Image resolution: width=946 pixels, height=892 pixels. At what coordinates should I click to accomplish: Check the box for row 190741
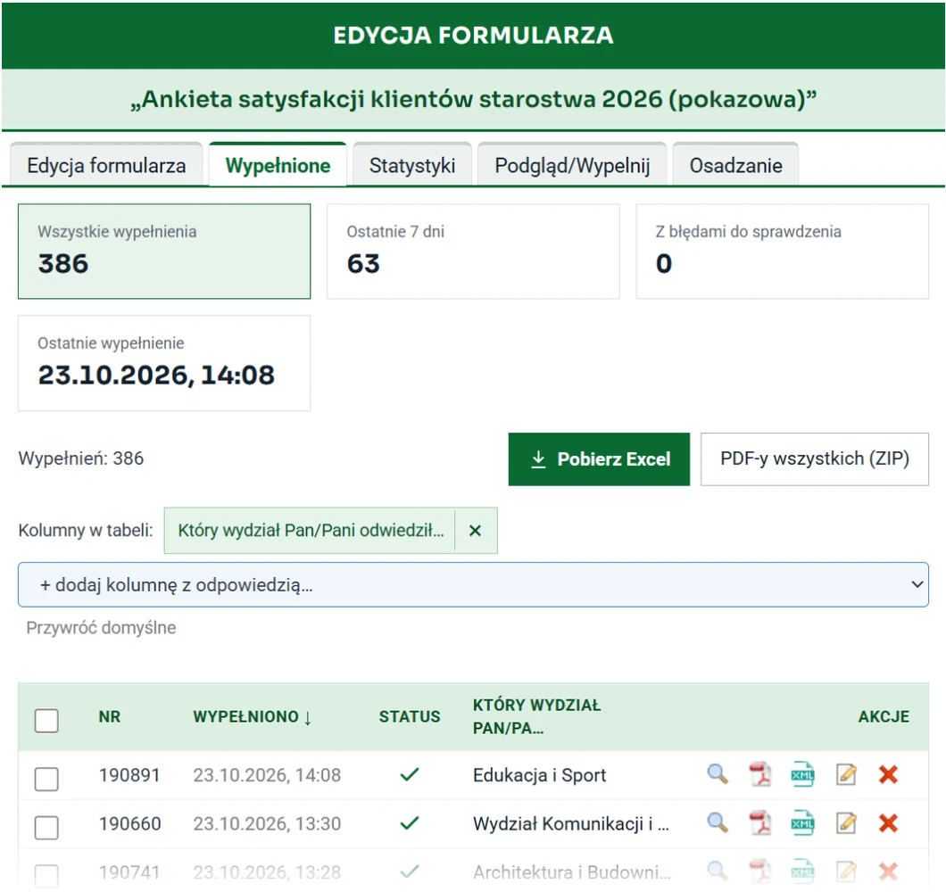point(46,876)
